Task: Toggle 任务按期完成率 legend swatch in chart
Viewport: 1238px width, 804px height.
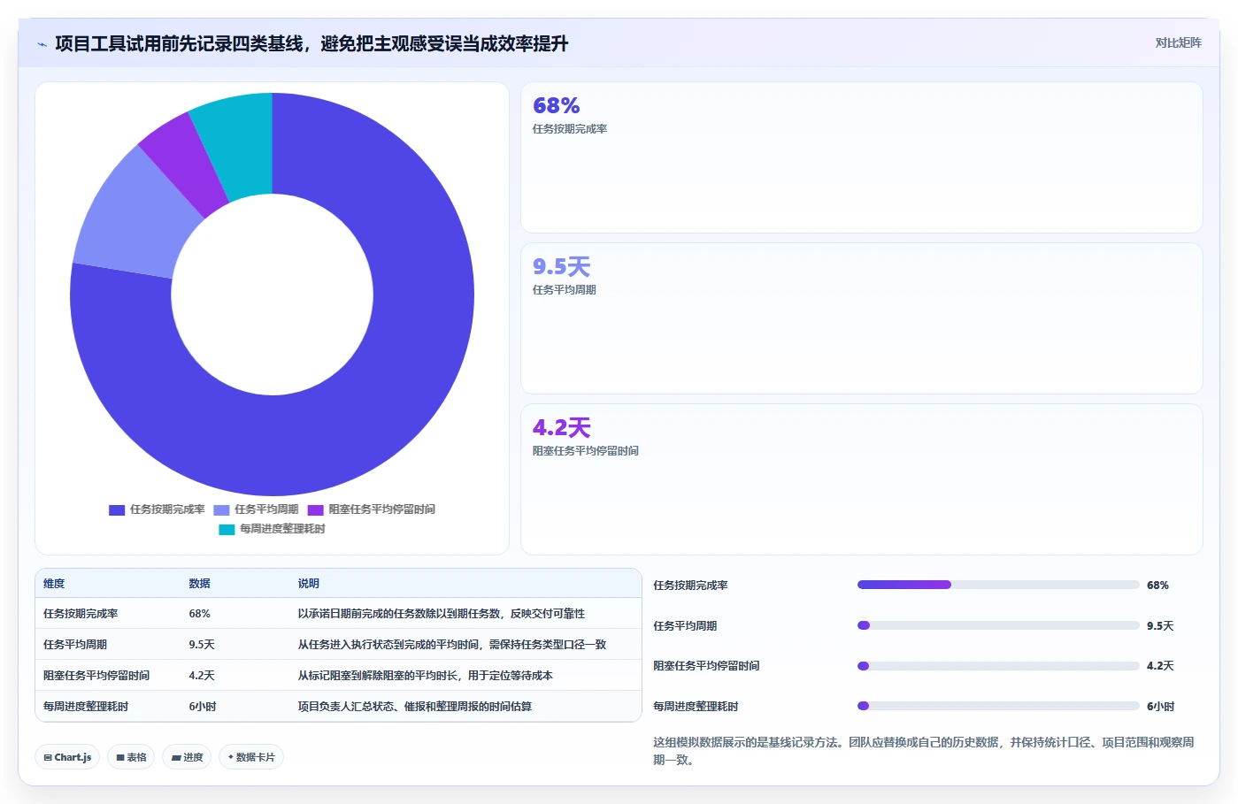Action: click(117, 509)
